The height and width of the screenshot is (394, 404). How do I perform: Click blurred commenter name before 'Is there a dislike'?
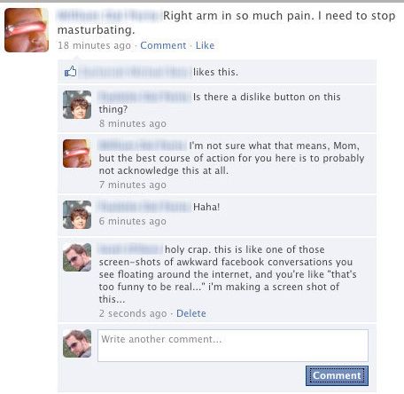pos(144,97)
